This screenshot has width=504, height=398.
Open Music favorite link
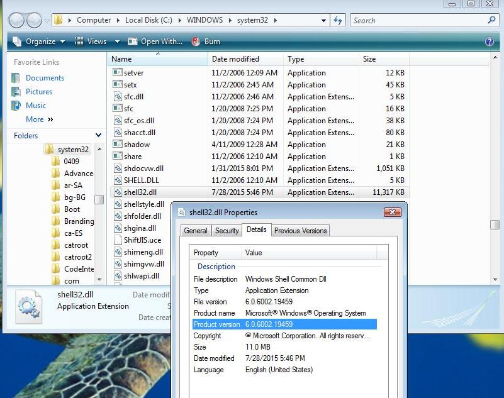coord(36,106)
